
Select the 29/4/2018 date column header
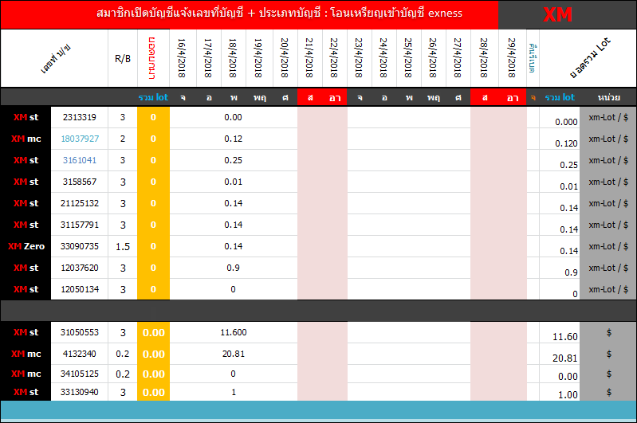512,58
